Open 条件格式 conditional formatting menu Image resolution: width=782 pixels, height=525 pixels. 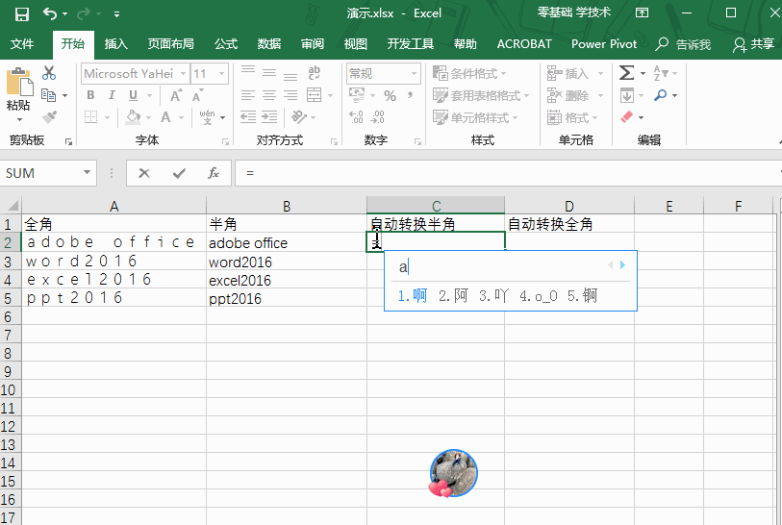[469, 73]
